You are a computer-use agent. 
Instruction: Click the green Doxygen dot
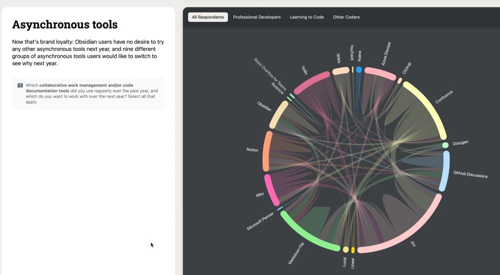(445, 145)
